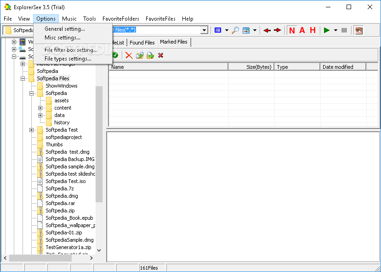
Task: Select ShowWindows folder in tree
Action: (62, 86)
